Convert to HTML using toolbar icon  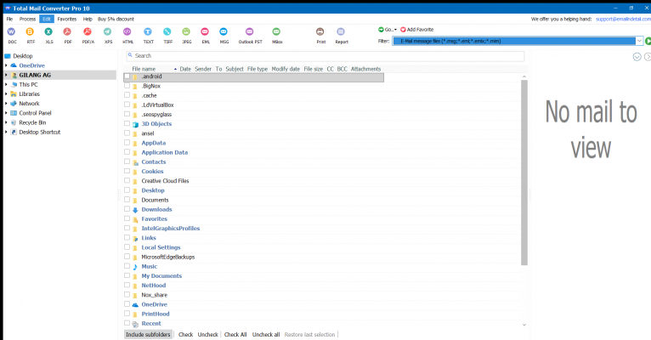[127, 32]
